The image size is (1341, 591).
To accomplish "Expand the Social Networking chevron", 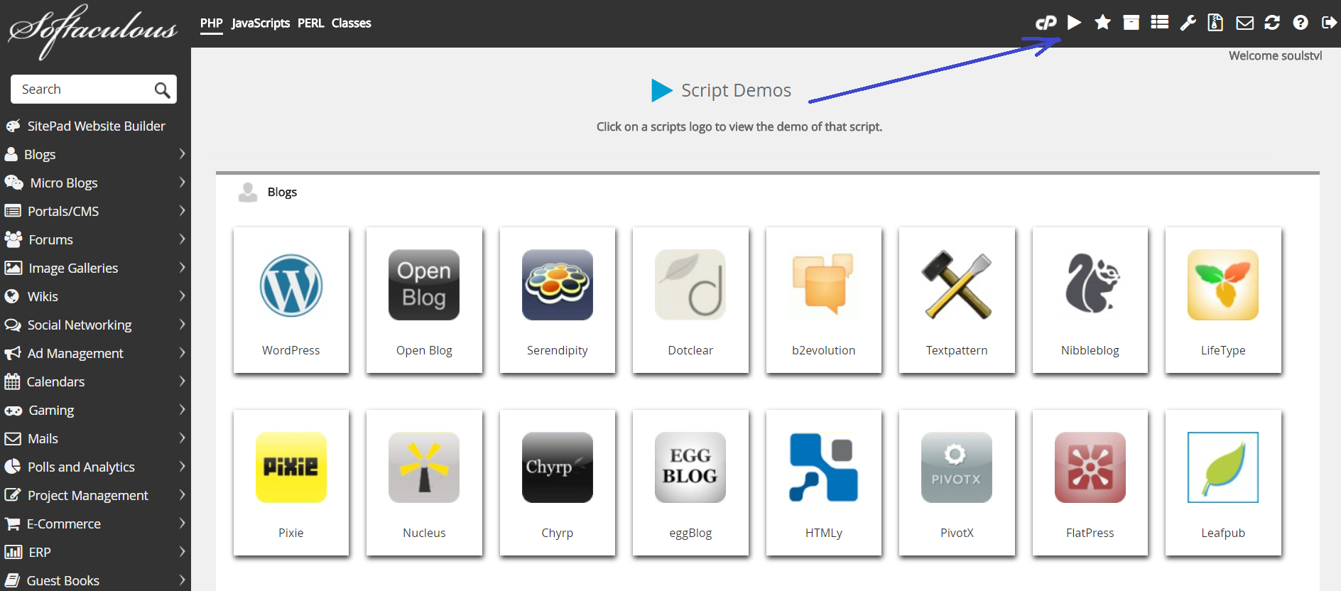I will [x=182, y=324].
